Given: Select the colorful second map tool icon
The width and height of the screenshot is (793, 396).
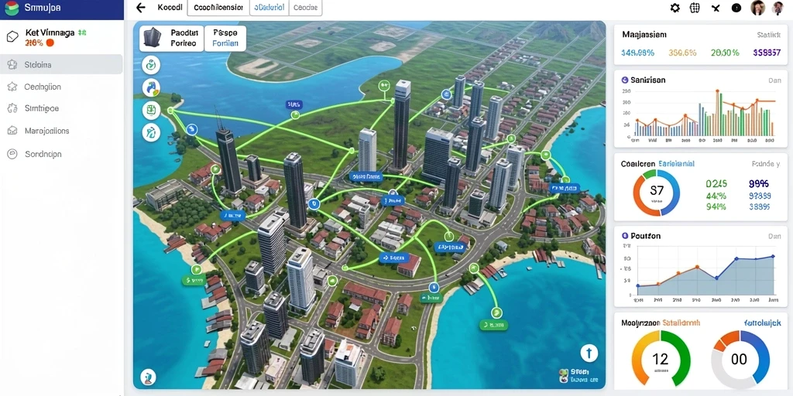Looking at the screenshot, I should pos(151,87).
